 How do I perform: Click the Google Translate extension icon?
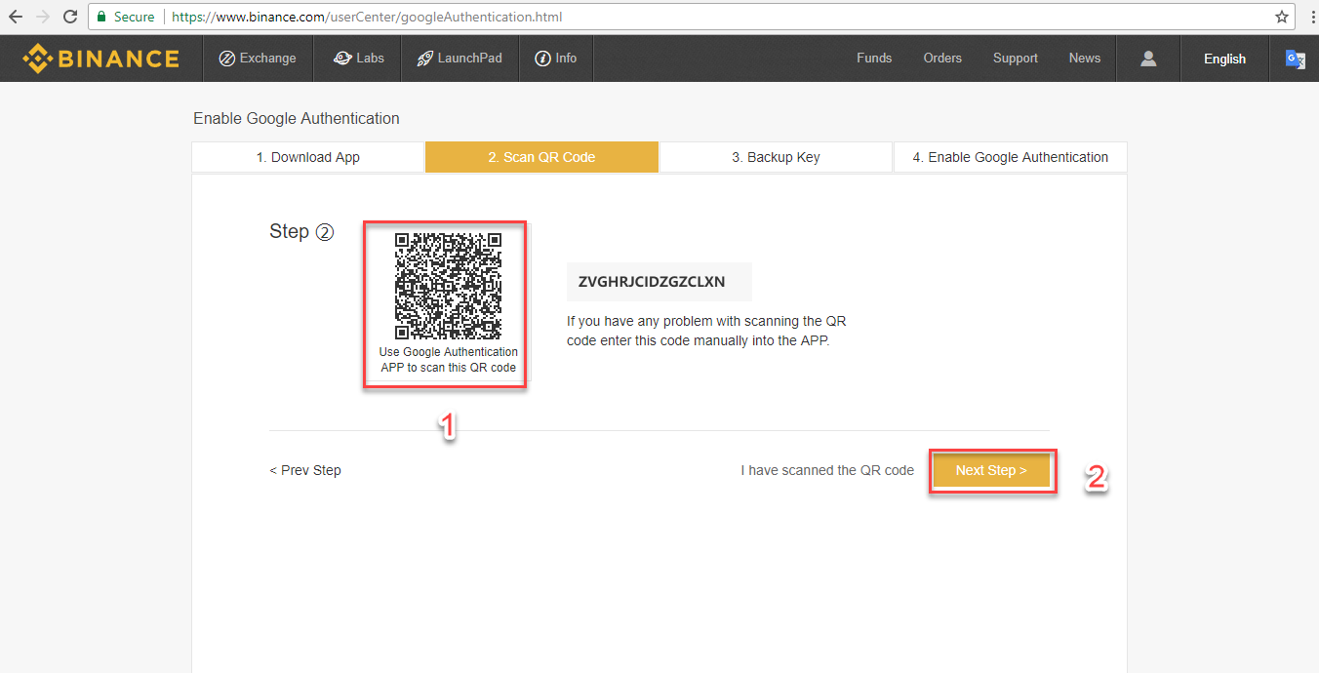click(x=1295, y=59)
